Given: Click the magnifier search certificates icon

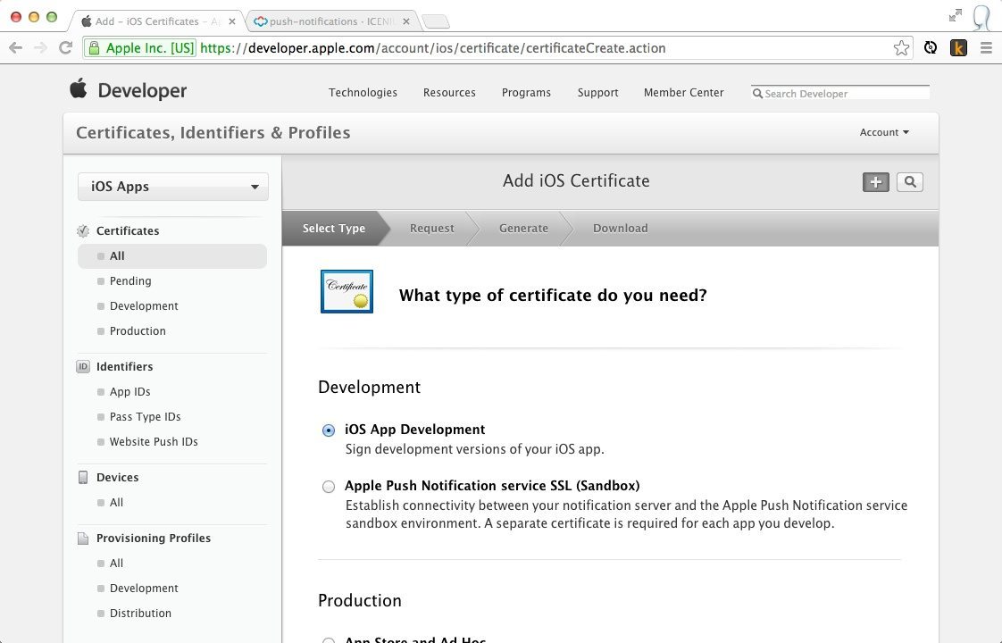Looking at the screenshot, I should point(909,182).
